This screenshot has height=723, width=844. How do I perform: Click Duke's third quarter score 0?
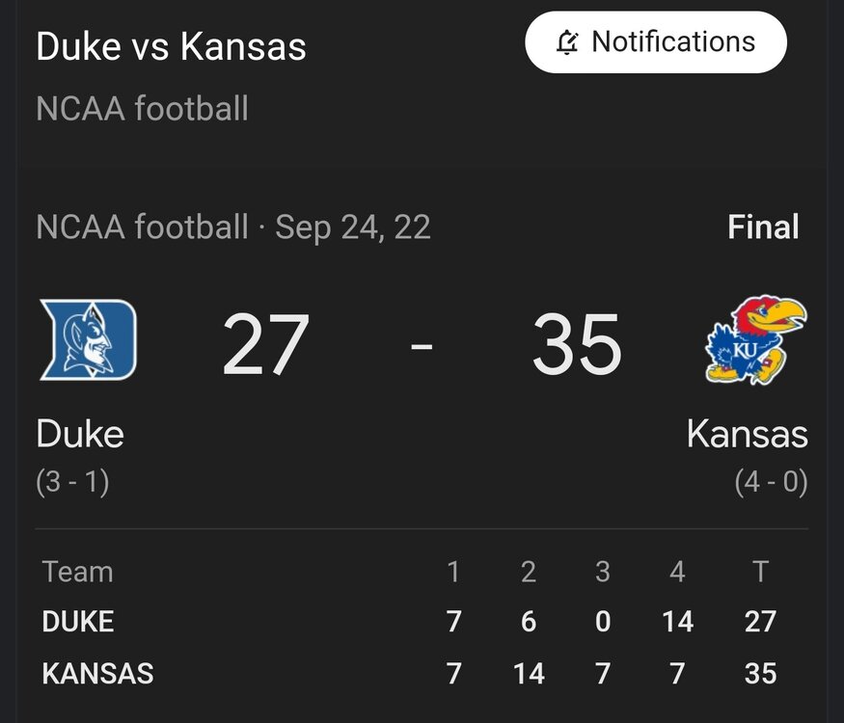[x=603, y=622]
